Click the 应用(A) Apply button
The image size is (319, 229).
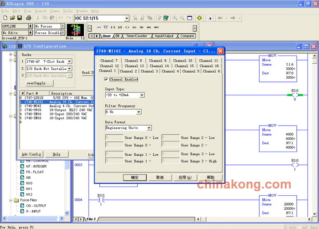(185, 178)
